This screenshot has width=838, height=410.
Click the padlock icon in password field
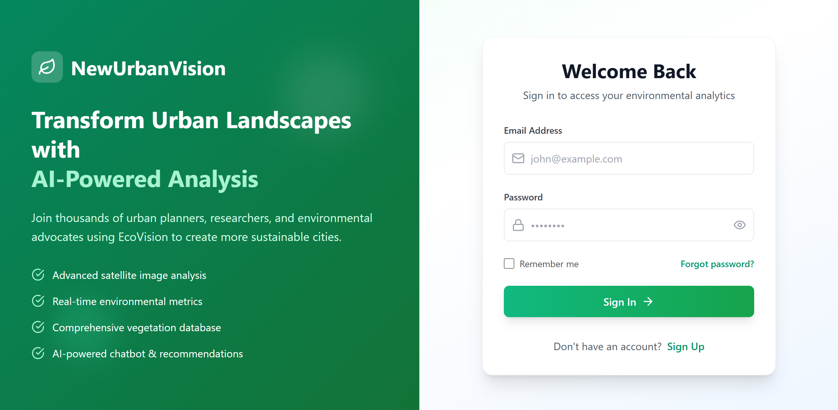pyautogui.click(x=518, y=225)
